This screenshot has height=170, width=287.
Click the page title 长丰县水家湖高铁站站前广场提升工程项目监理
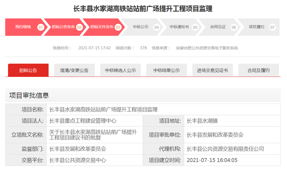(143, 9)
